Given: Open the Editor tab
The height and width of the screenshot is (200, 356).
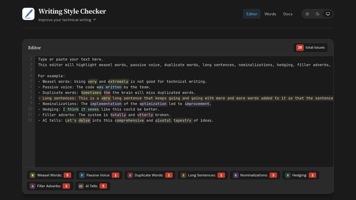Looking at the screenshot, I should (252, 14).
